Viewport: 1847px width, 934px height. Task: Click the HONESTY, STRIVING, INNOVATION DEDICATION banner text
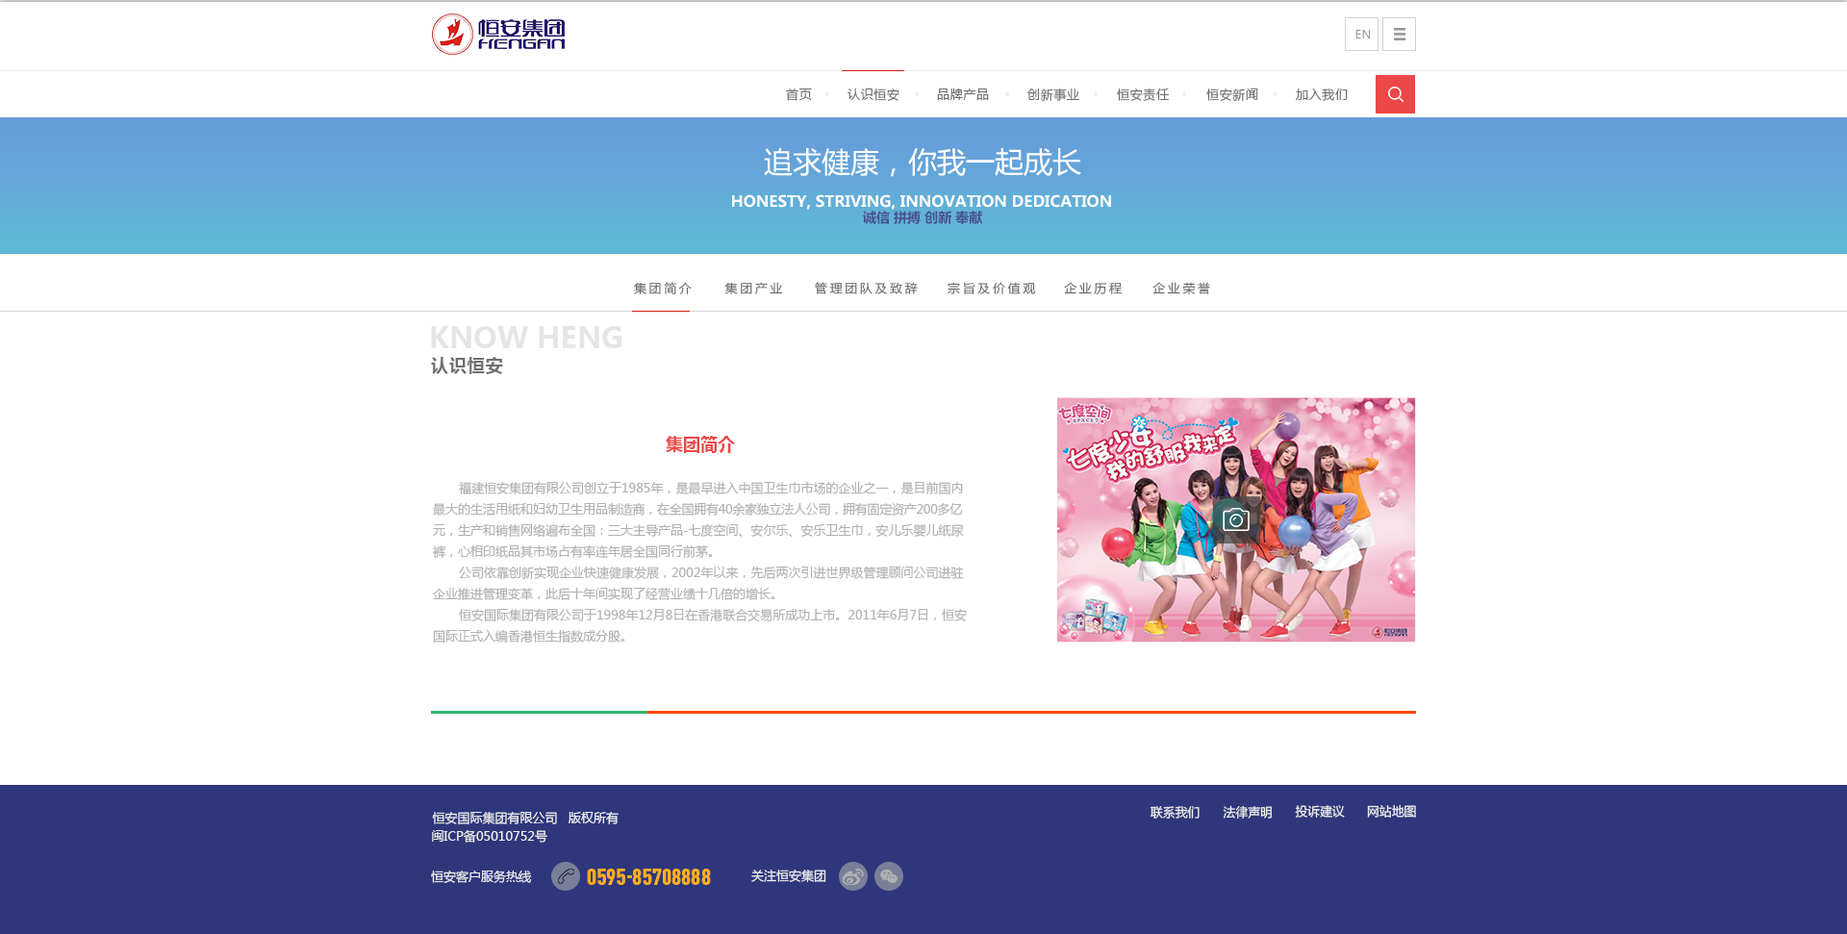pos(922,201)
